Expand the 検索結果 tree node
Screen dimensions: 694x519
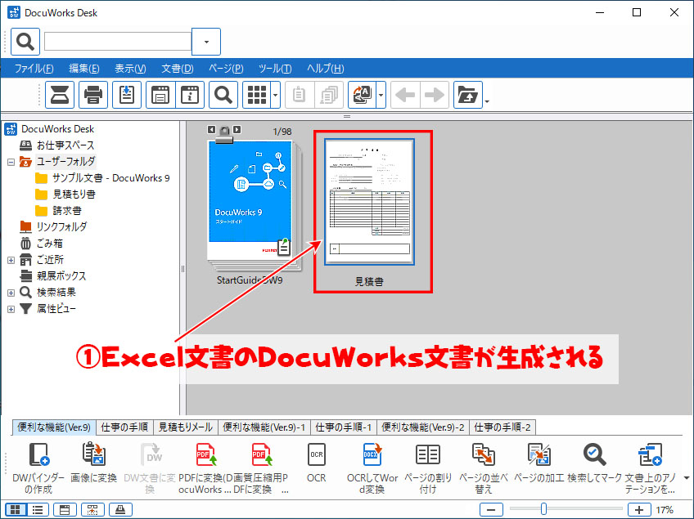pos(11,293)
